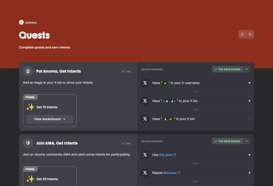Image resolution: width=273 pixels, height=186 pixels.
Task: Click the logout icon button
Action: click(250, 34)
